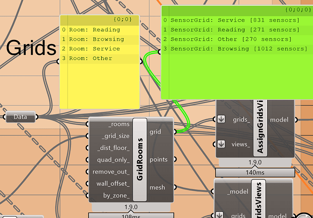Click the 140ms profiler label
The width and height of the screenshot is (313, 218).
255,172
